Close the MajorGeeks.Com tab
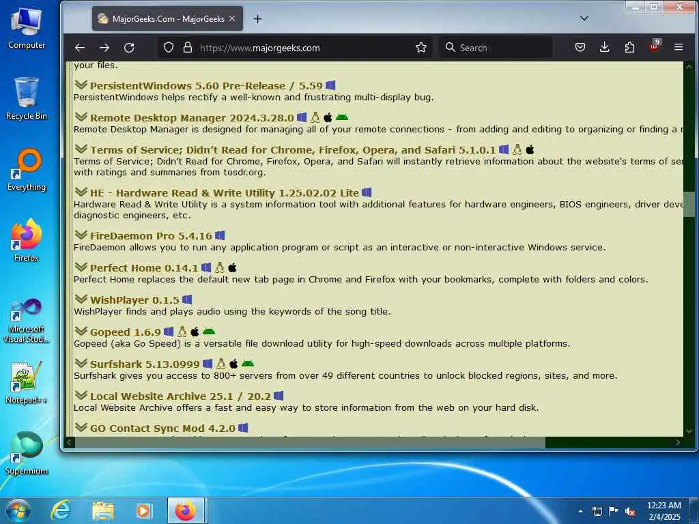The image size is (699, 524). pos(232,18)
